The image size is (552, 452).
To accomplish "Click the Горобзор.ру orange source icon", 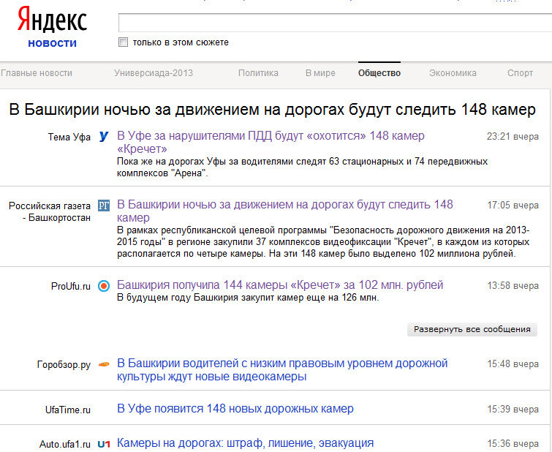I will (104, 364).
